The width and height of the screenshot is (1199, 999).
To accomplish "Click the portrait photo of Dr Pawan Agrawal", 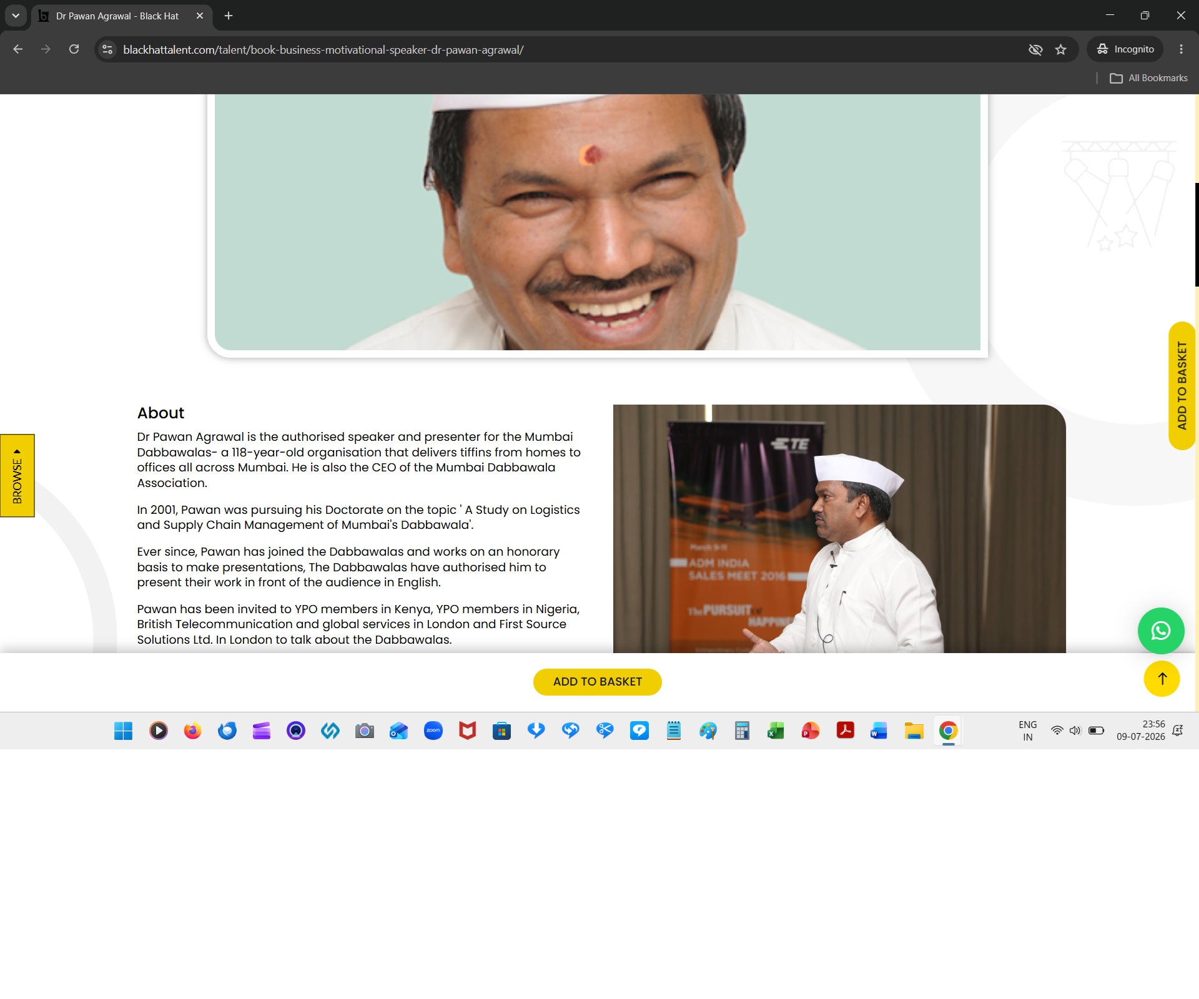I will coord(598,222).
